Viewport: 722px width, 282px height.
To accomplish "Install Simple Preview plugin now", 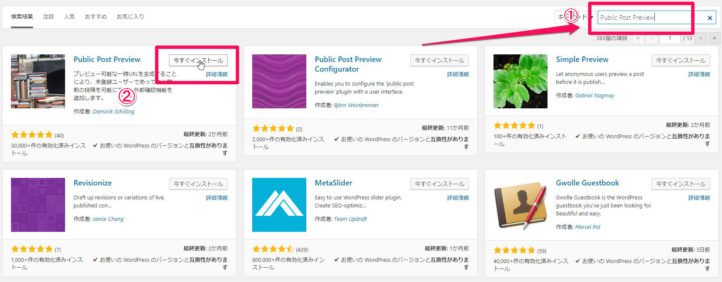I will 681,60.
